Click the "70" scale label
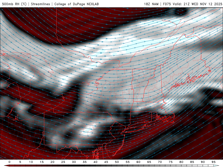The image size is (223, 167). (160, 162)
